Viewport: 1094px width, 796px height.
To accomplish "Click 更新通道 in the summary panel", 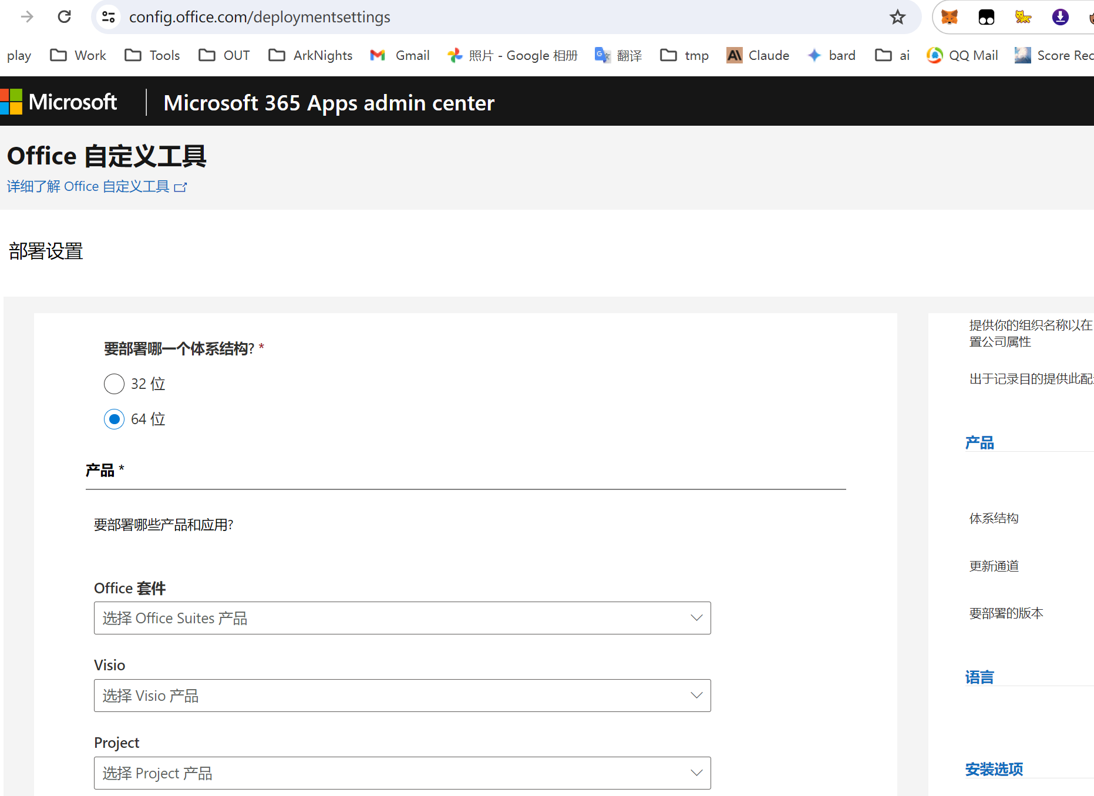I will [x=994, y=566].
